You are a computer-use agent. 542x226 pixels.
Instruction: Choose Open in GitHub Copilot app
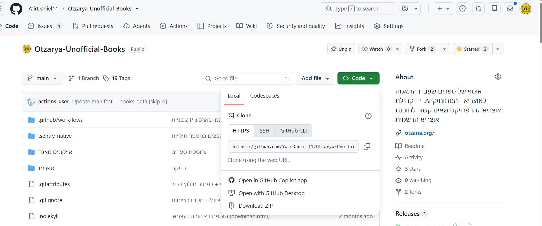coord(268,181)
